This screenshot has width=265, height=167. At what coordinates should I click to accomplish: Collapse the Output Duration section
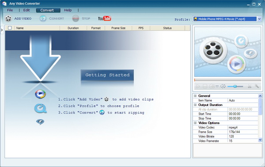click(195, 105)
